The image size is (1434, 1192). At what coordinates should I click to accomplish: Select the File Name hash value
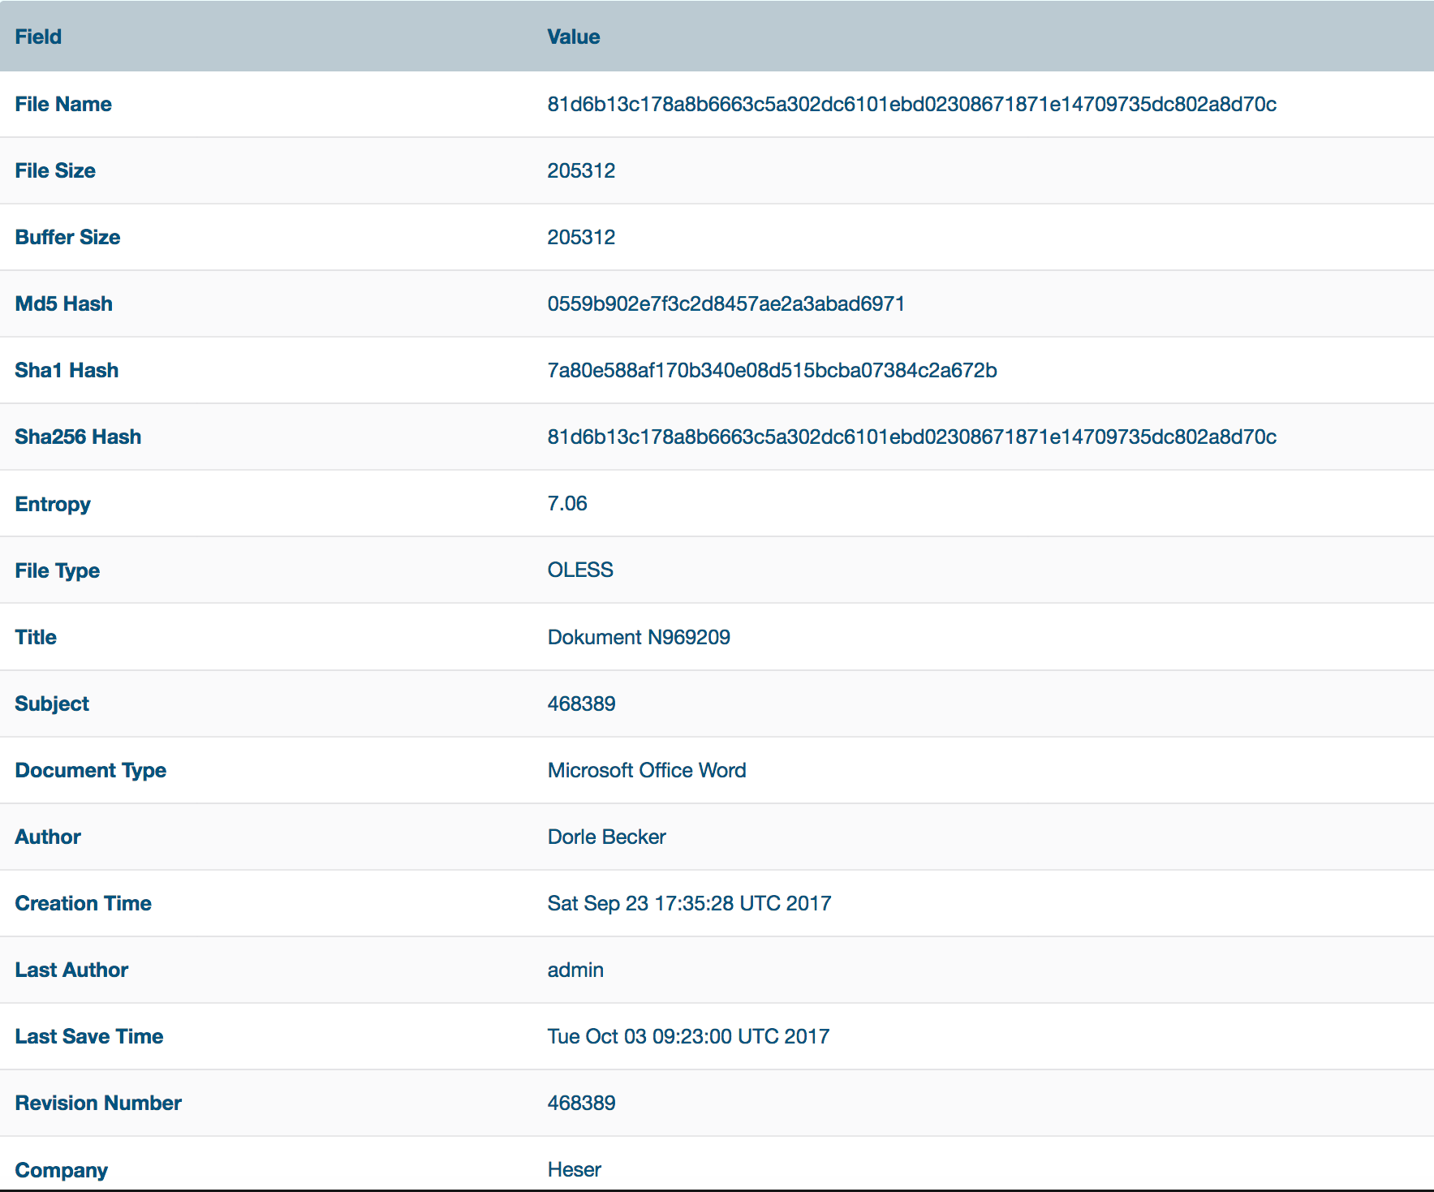911,105
